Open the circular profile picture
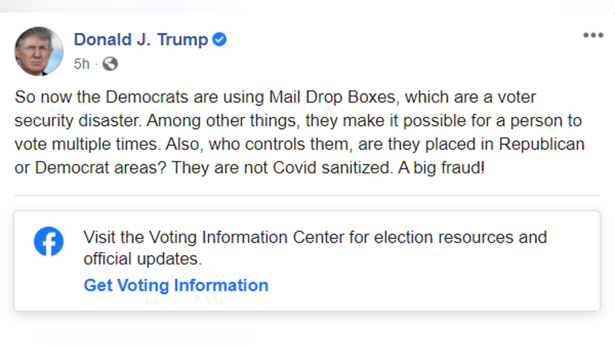The width and height of the screenshot is (615, 345). pos(39,51)
